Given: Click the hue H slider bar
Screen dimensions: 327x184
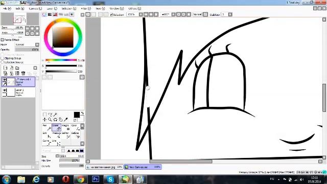Looking at the screenshot, I should coord(61,60).
